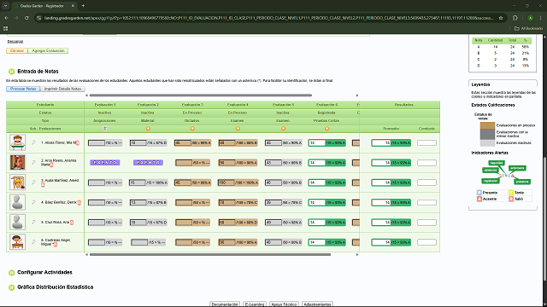The width and height of the screenshot is (547, 307).
Task: Open Chrome three-dot menu
Action: pos(541,18)
